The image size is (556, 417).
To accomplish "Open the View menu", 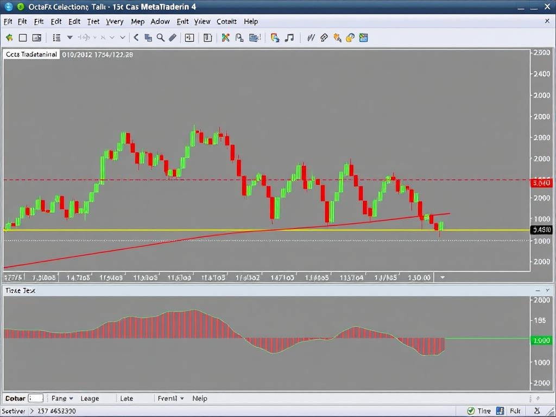I will click(202, 21).
